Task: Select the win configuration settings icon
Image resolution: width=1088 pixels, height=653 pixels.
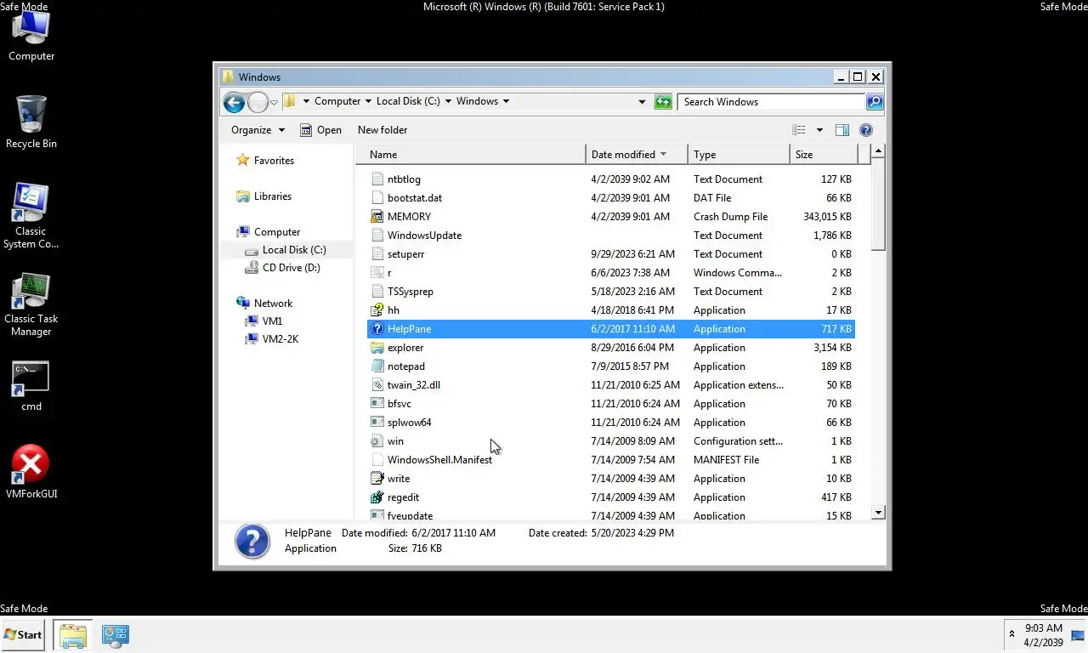Action: click(x=378, y=441)
